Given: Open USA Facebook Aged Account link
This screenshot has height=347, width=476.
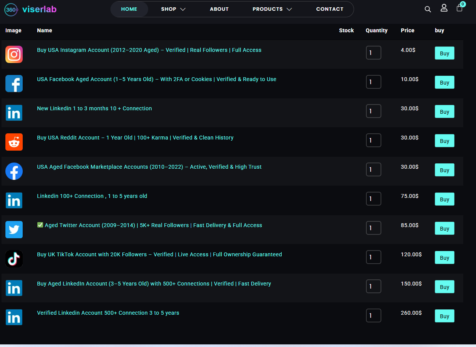Looking at the screenshot, I should [157, 79].
